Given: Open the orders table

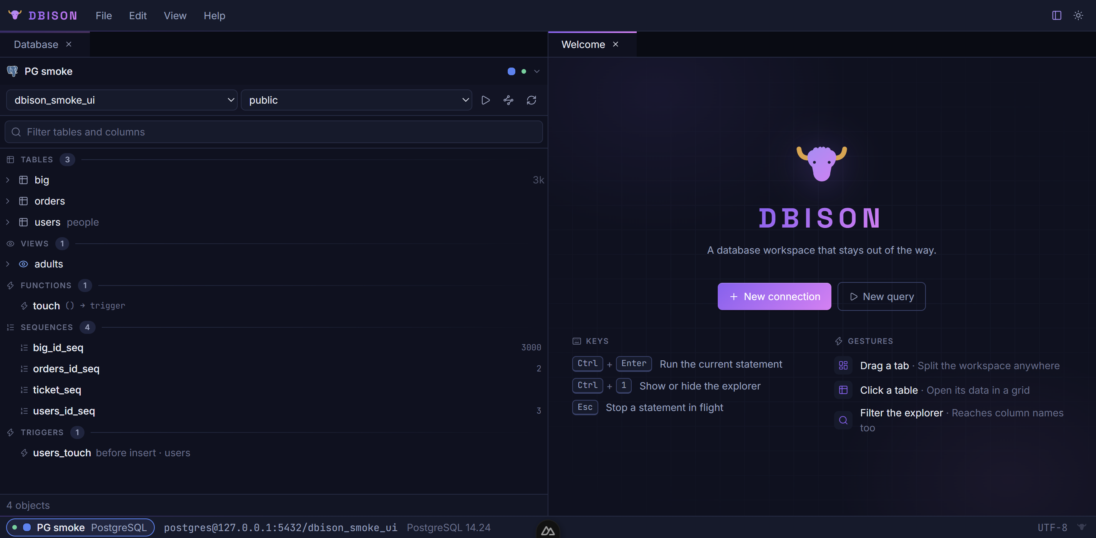Looking at the screenshot, I should click(273, 201).
